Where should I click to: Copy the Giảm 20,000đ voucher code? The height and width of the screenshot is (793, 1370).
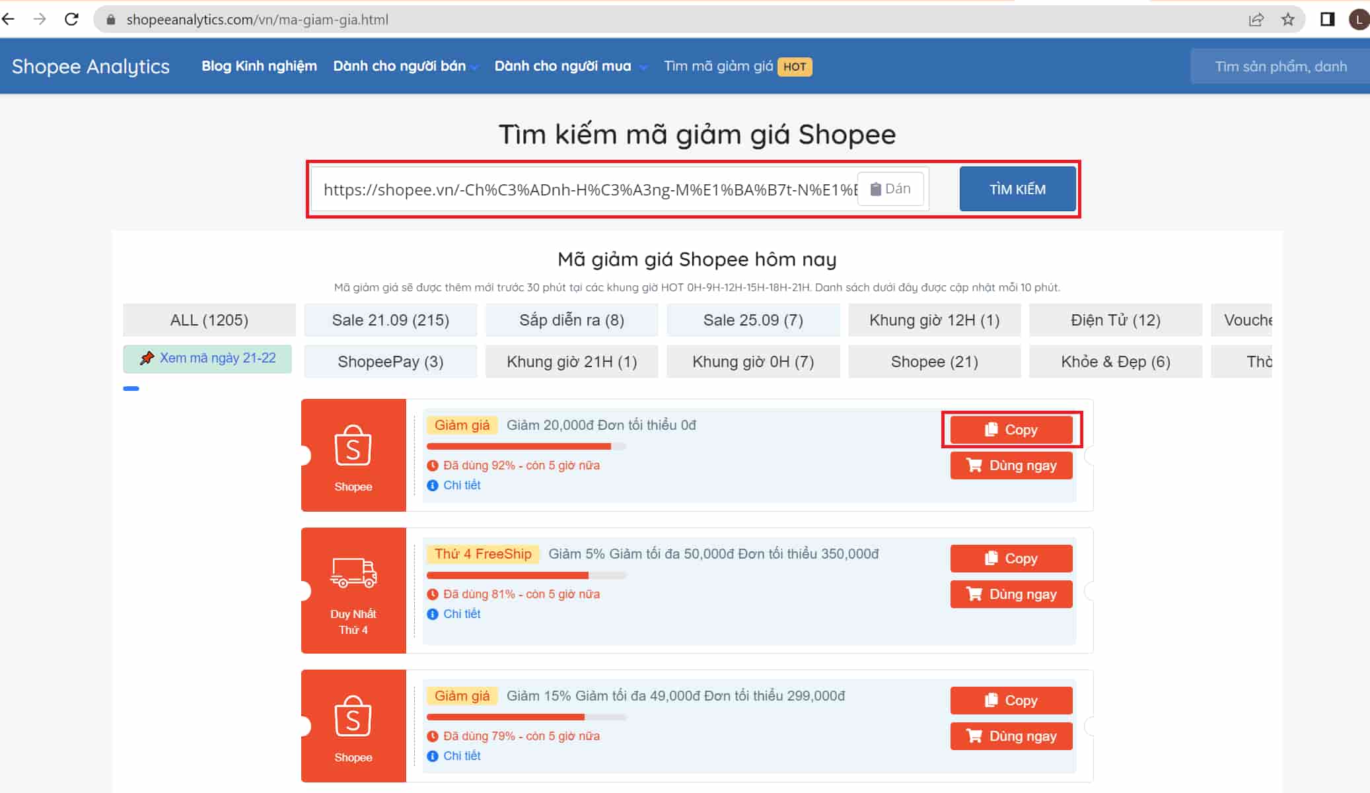click(x=1011, y=430)
